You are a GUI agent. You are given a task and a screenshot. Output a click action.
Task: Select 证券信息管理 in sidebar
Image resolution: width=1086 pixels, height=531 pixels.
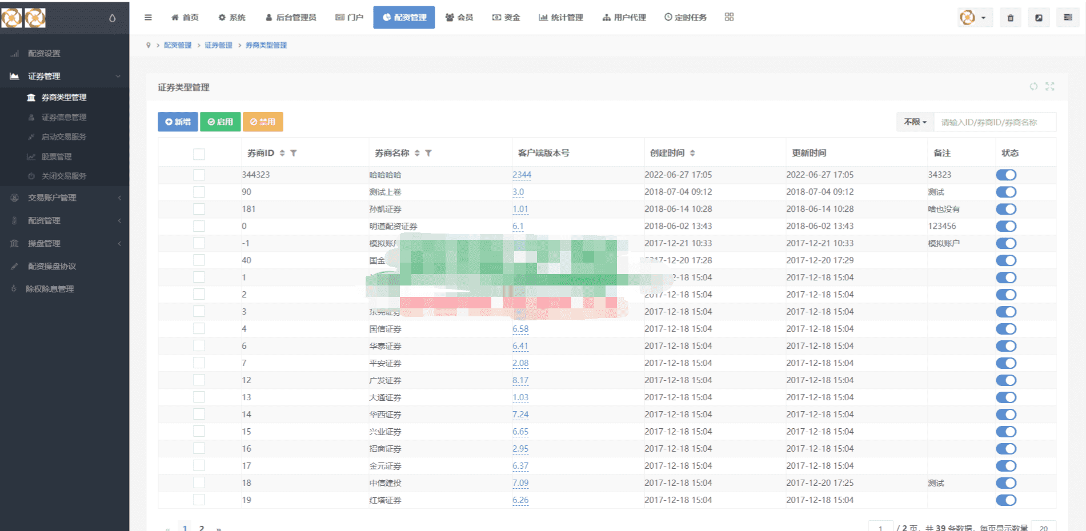[64, 117]
